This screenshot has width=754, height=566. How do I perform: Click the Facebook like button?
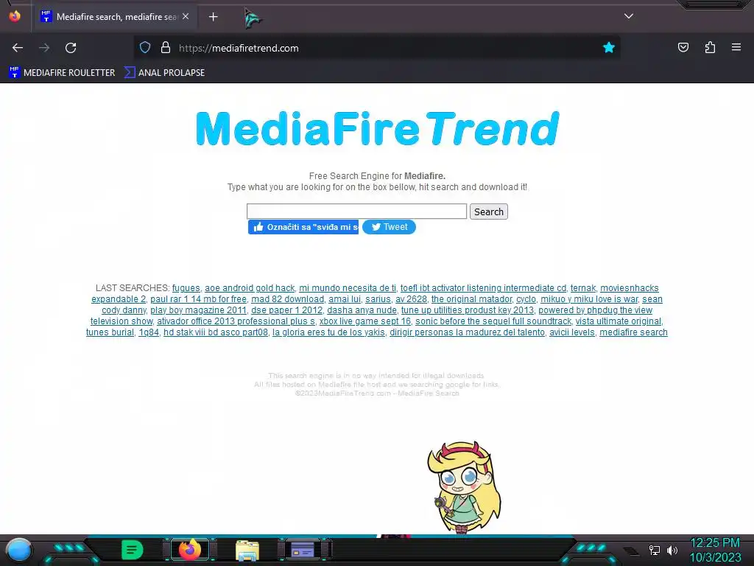pos(303,227)
